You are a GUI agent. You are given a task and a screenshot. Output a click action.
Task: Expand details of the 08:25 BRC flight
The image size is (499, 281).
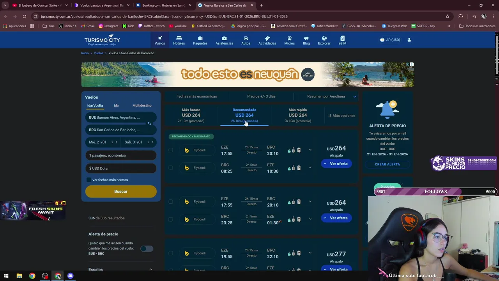click(310, 167)
